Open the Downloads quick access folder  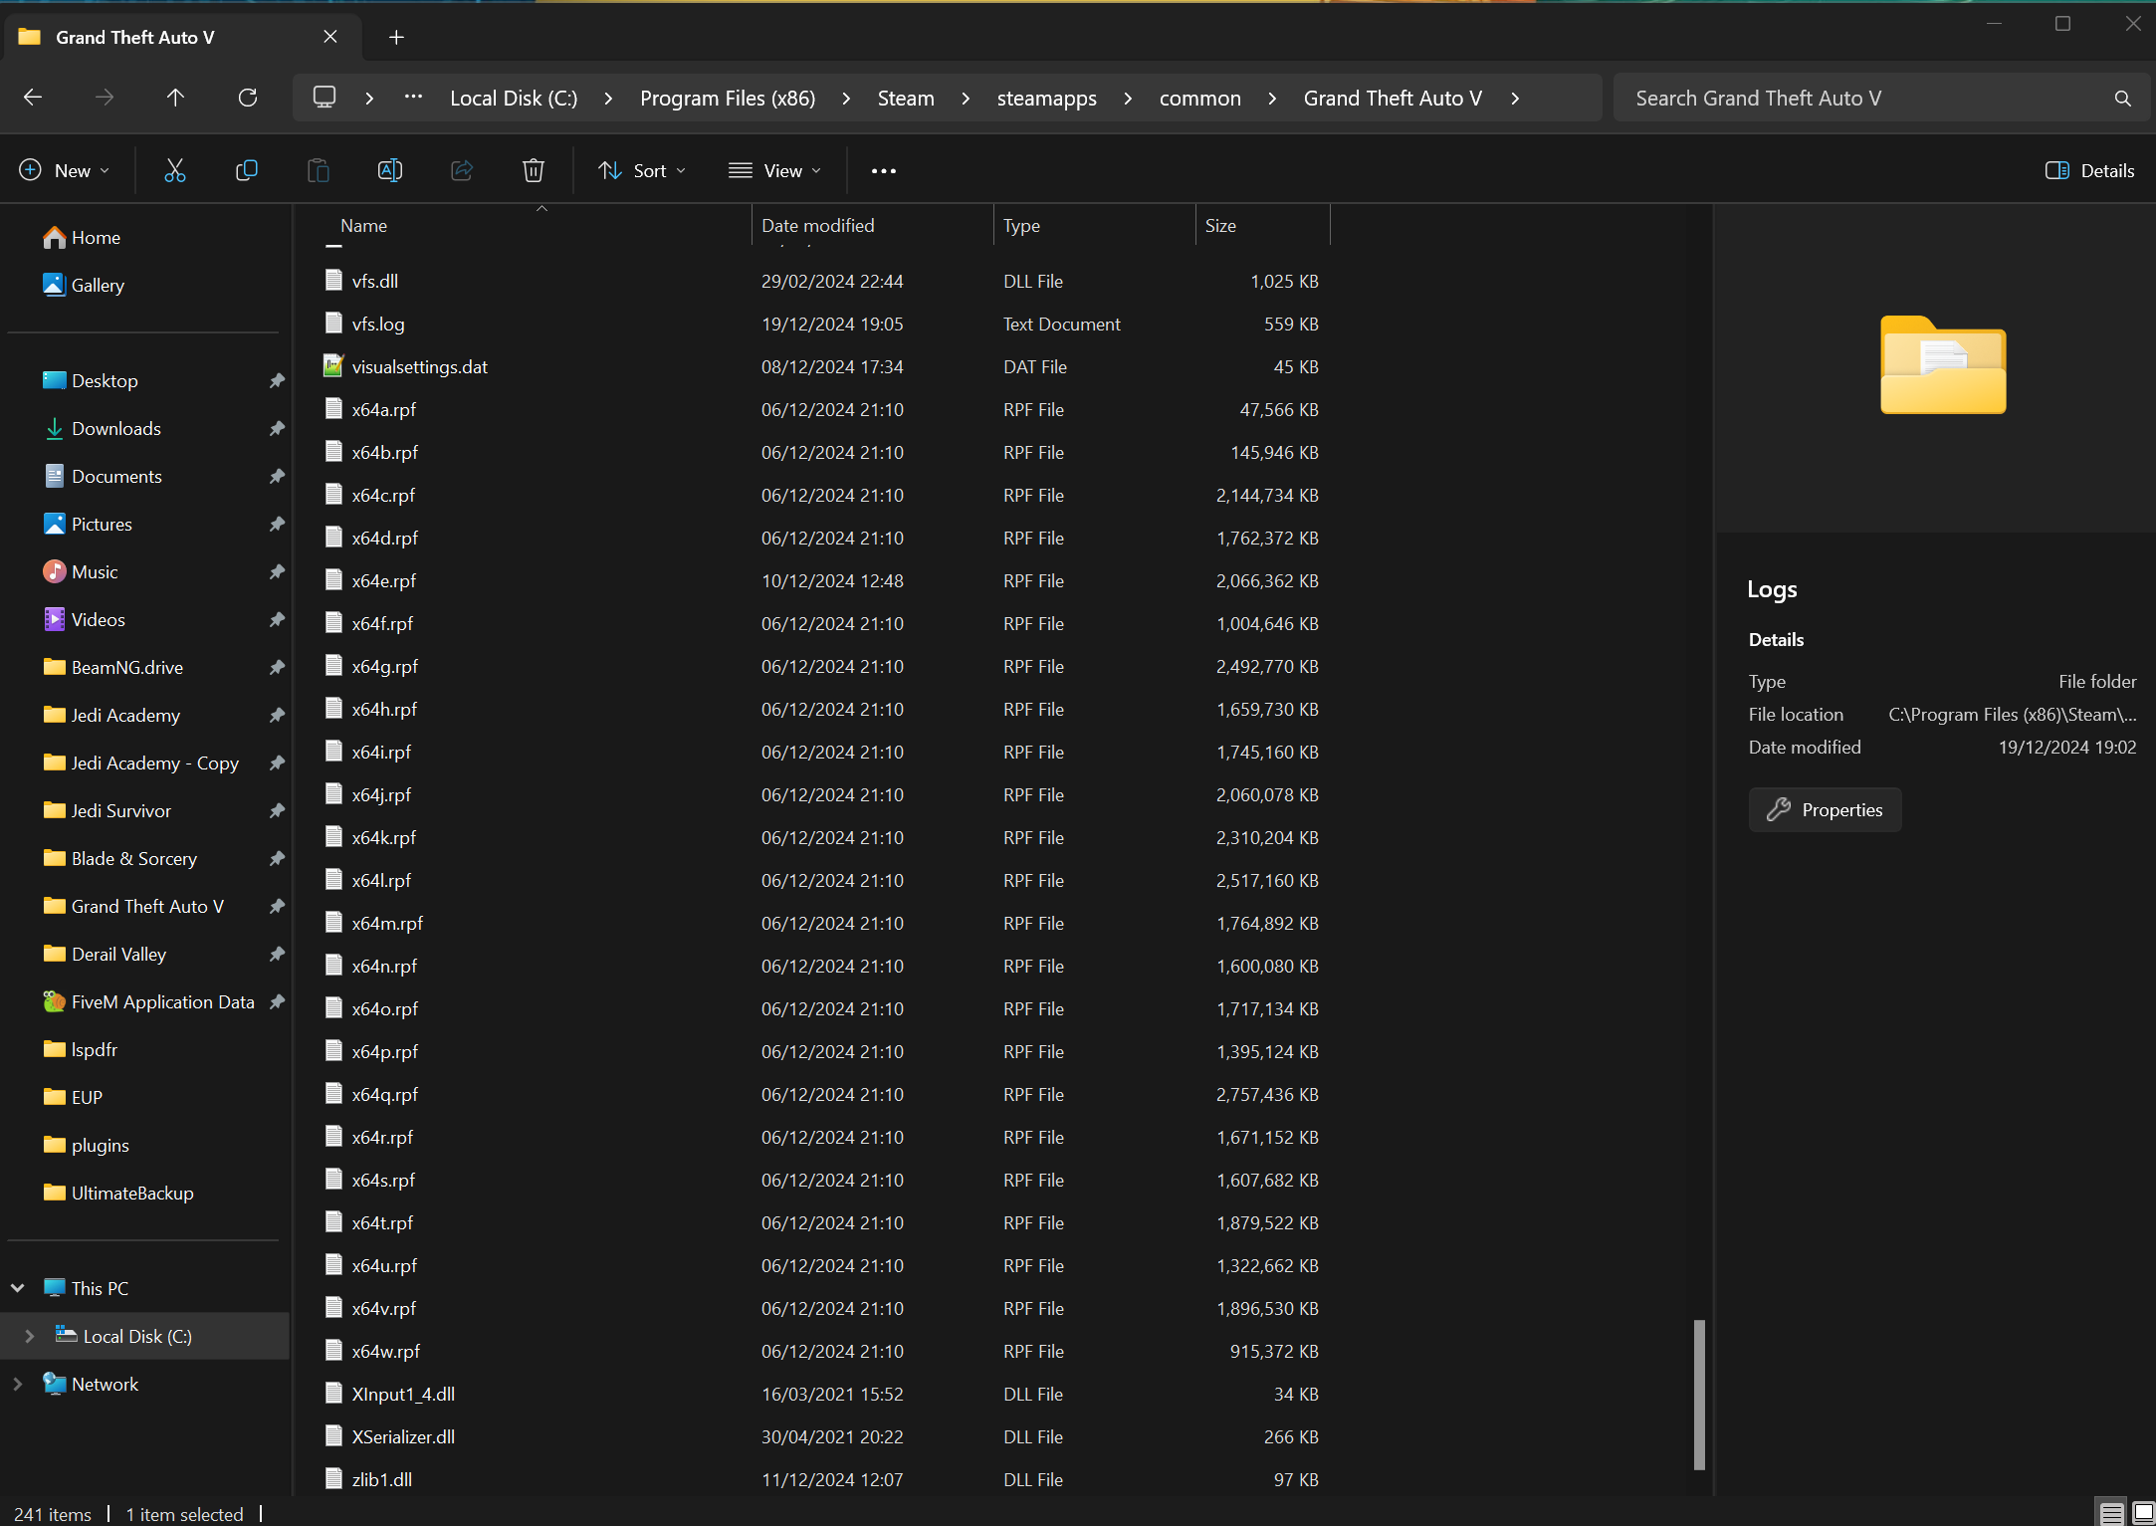(x=115, y=428)
